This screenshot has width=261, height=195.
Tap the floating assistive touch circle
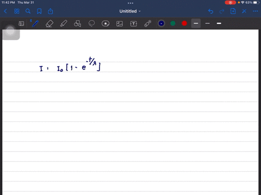(x=10, y=31)
